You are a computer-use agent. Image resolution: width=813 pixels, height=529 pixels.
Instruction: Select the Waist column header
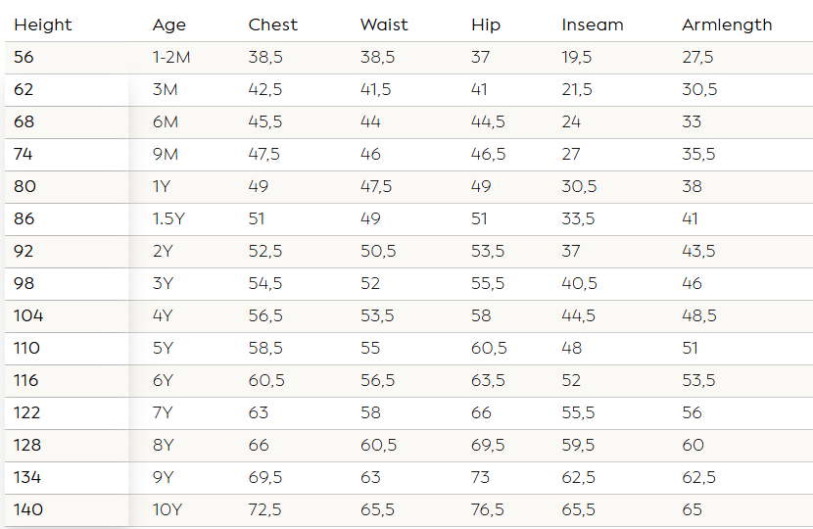(x=384, y=24)
